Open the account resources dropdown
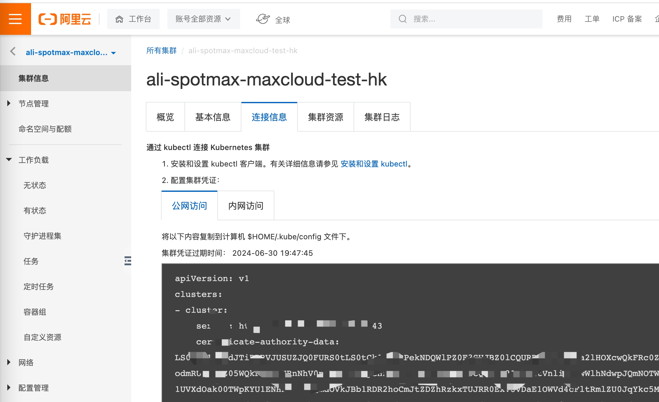The width and height of the screenshot is (659, 402). (203, 19)
